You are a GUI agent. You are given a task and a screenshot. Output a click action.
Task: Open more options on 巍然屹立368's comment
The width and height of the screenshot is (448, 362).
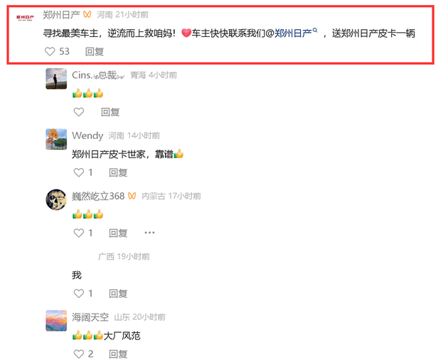[x=149, y=232]
